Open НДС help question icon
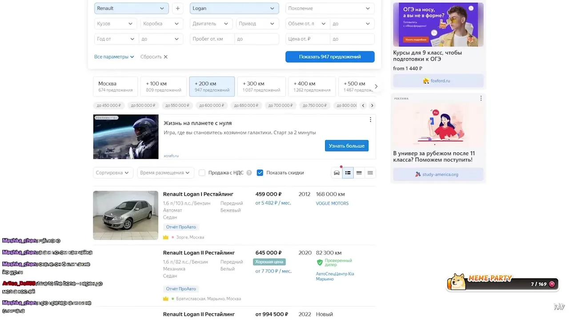 pyautogui.click(x=249, y=173)
